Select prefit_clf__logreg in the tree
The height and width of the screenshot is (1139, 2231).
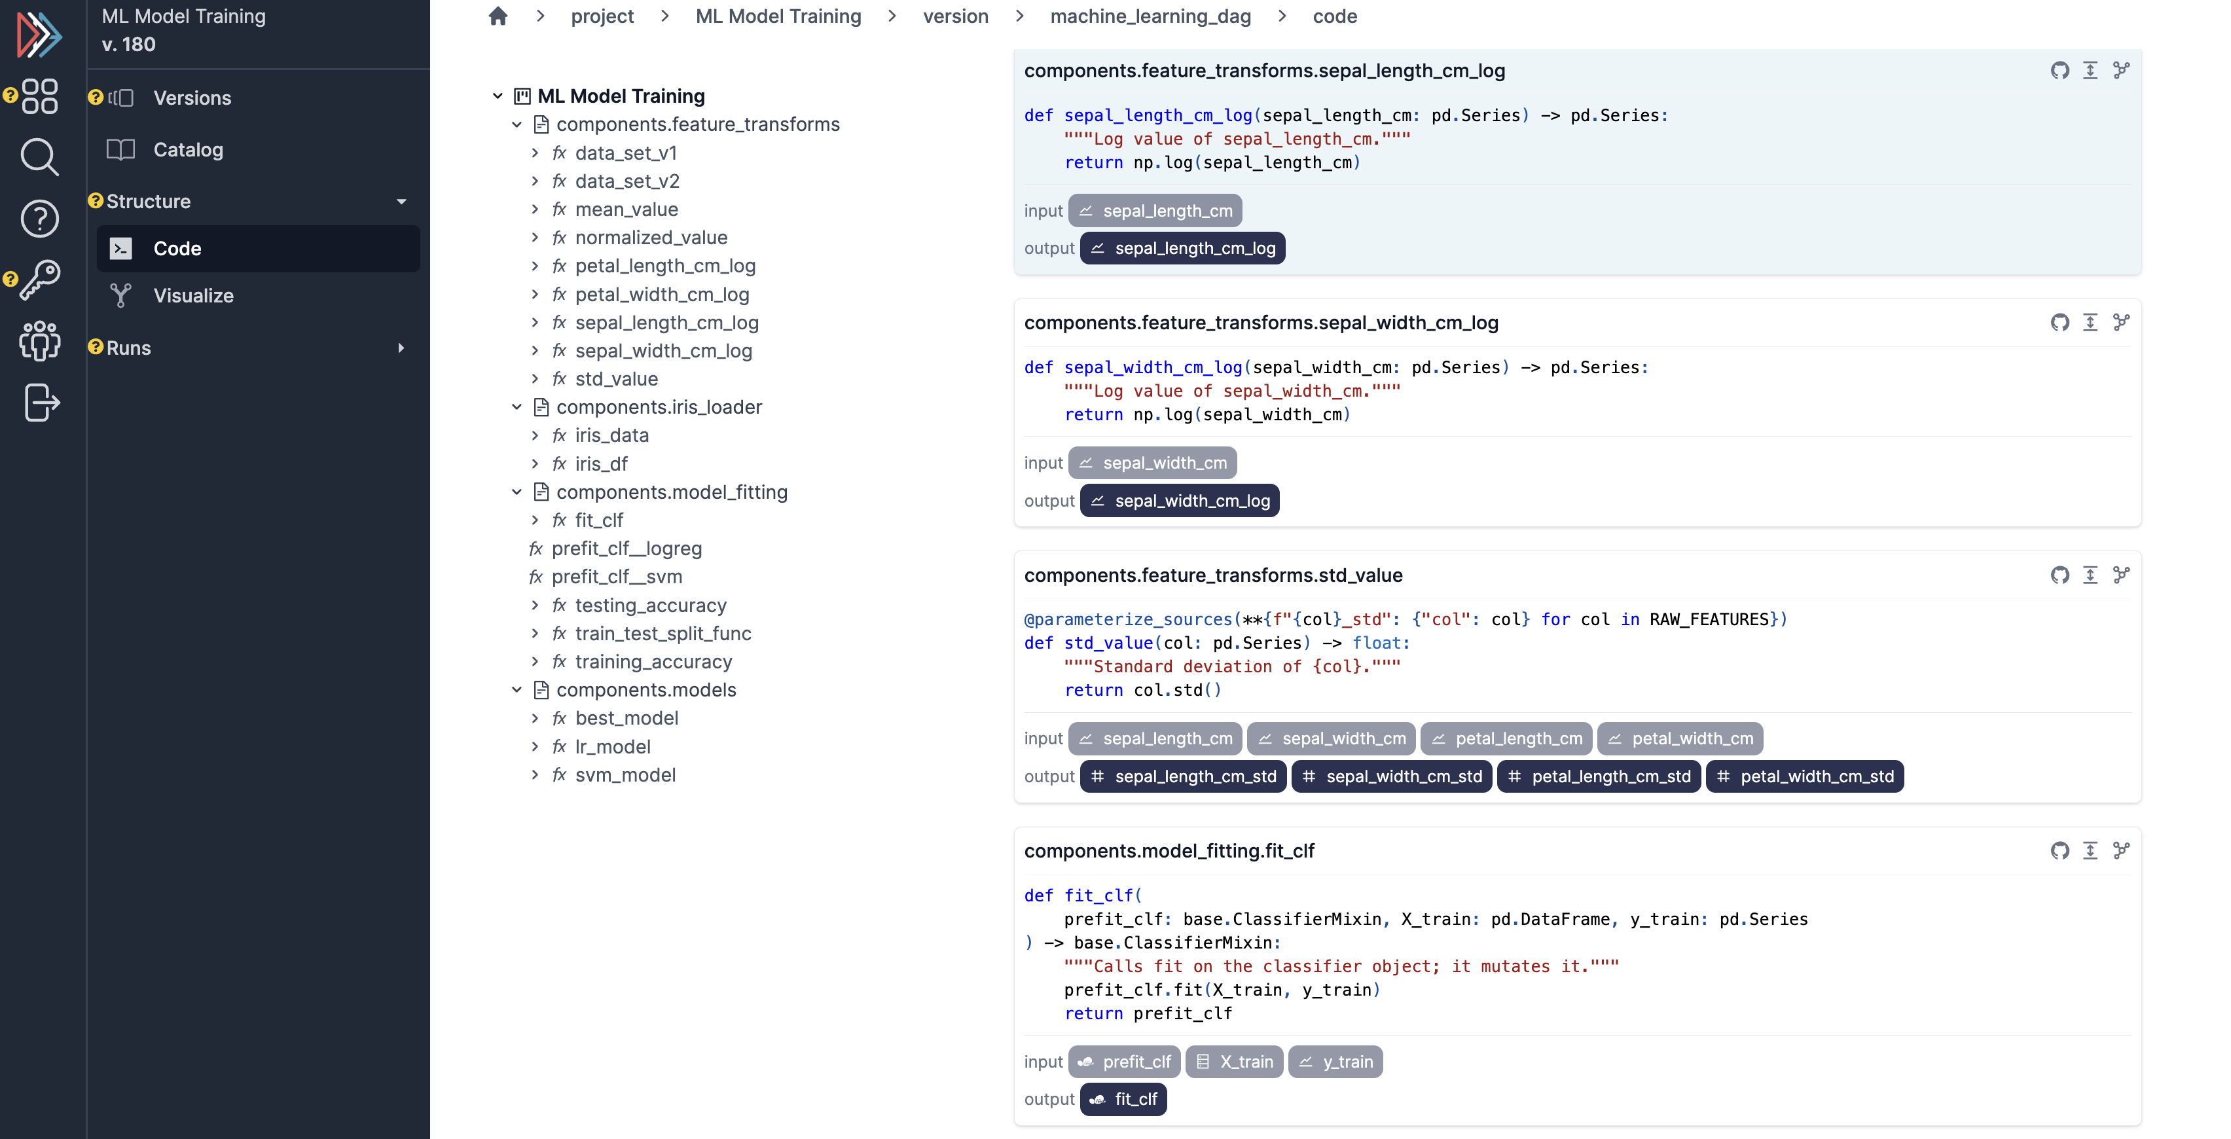click(x=626, y=549)
